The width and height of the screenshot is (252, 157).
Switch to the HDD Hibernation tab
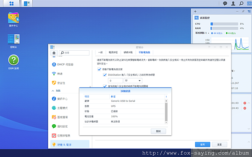click(128, 52)
